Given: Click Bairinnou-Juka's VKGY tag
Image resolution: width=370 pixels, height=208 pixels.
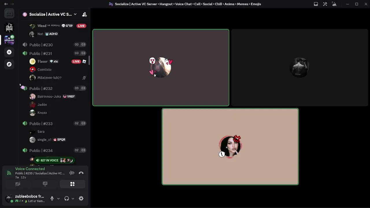Looking at the screenshot, I should pos(69,96).
